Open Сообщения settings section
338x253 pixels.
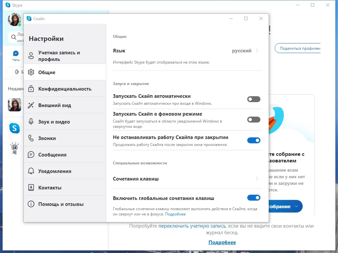[x=65, y=155]
